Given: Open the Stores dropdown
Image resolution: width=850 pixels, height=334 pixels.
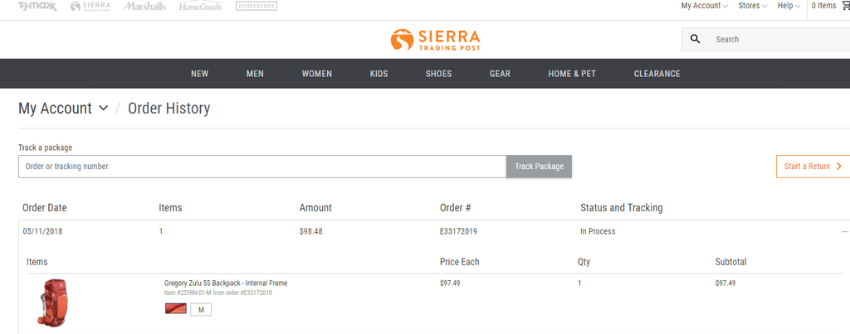Looking at the screenshot, I should 753,6.
